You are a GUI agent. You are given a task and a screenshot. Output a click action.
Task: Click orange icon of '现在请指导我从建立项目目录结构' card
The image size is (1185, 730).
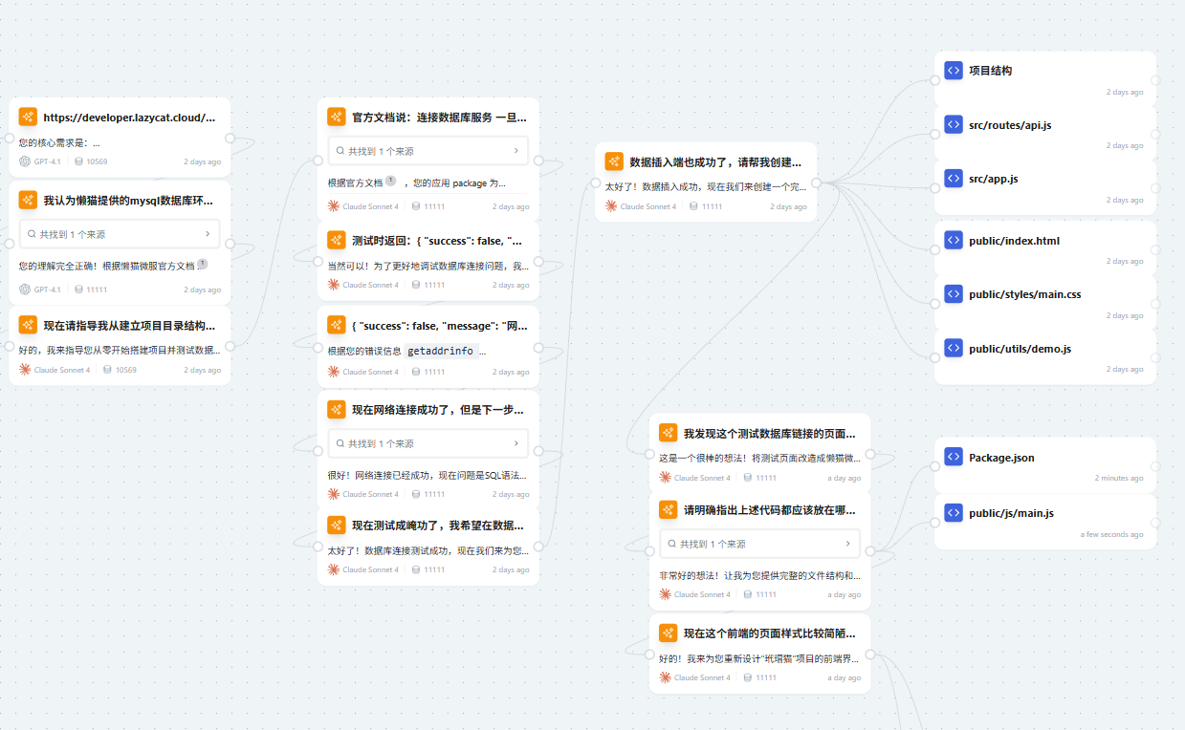[x=28, y=325]
